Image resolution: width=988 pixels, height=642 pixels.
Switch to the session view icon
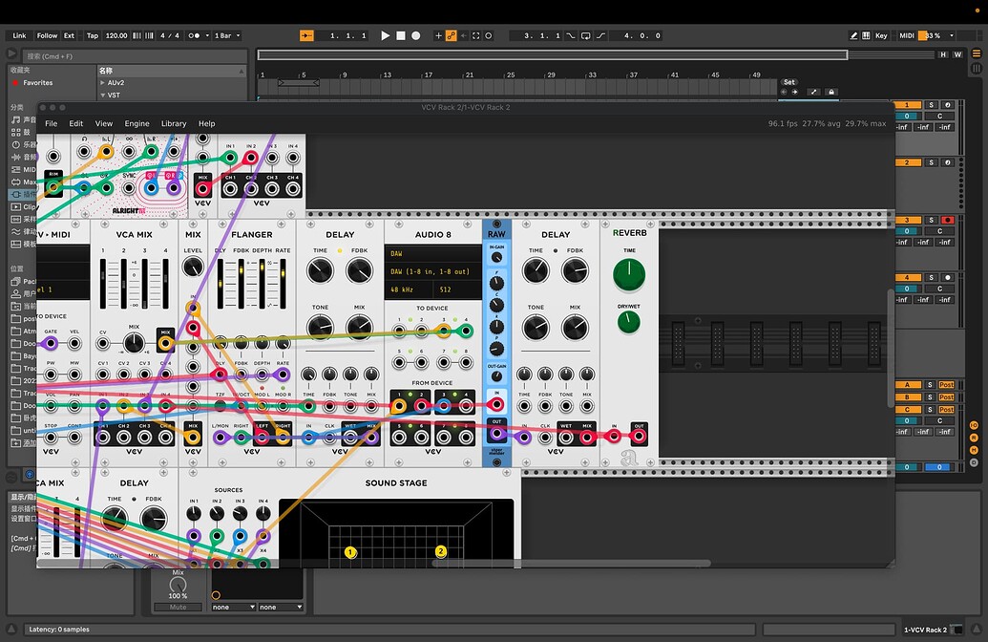(x=977, y=68)
